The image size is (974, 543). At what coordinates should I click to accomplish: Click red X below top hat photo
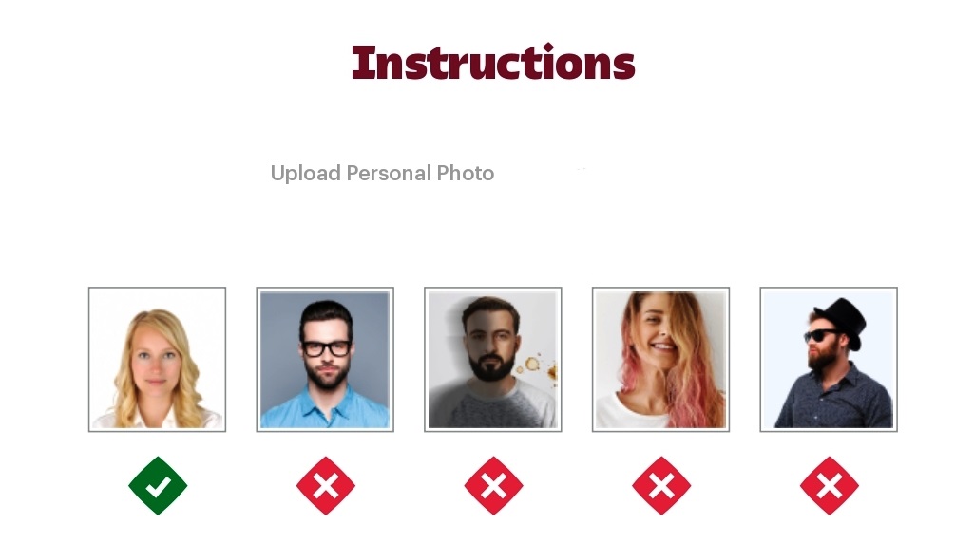click(830, 485)
